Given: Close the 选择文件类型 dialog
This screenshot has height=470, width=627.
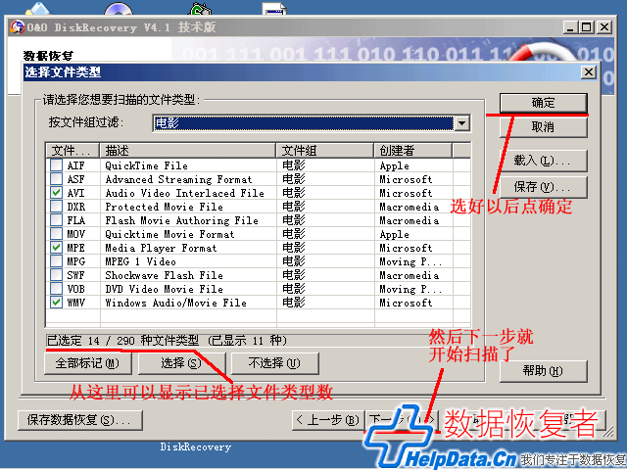Looking at the screenshot, I should (589, 72).
